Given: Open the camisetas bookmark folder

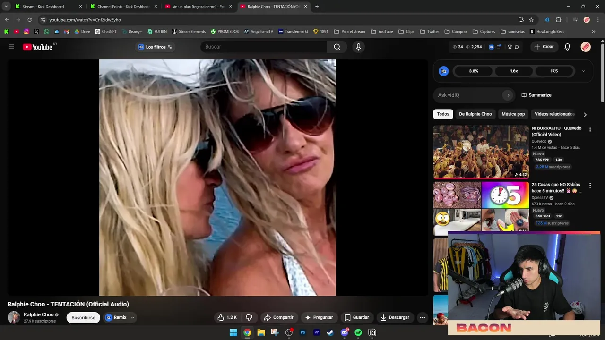Looking at the screenshot, I should click(x=512, y=32).
